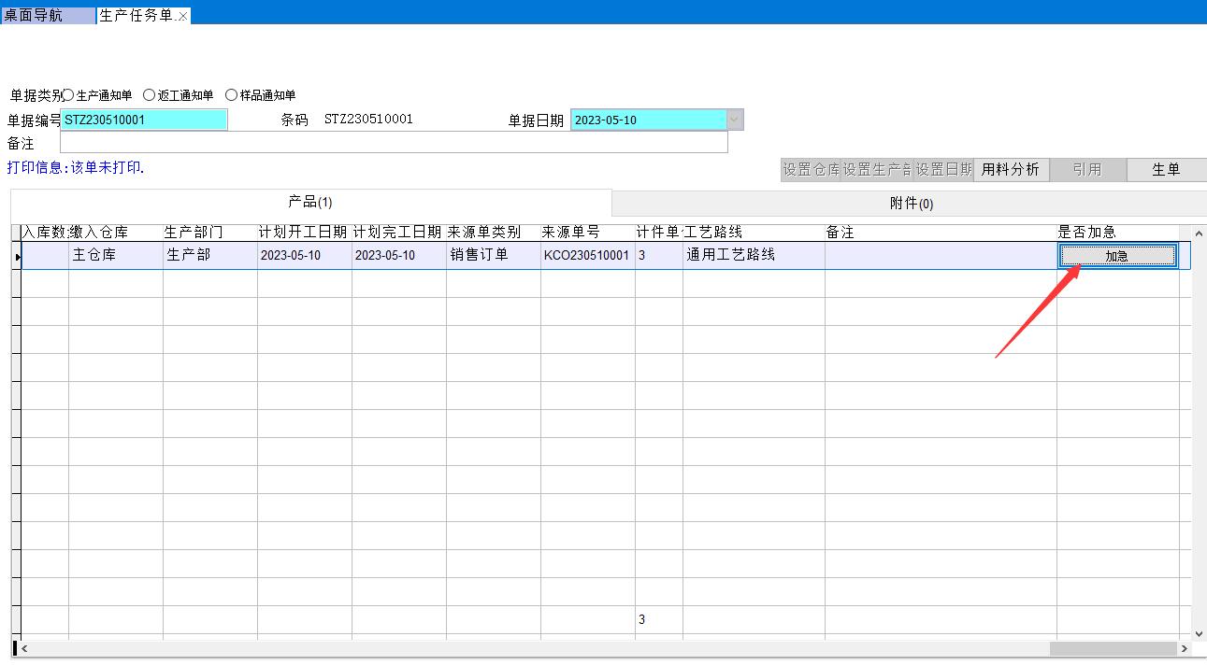The width and height of the screenshot is (1207, 665).
Task: Select row indicator arrow of first row
Action: tap(17, 256)
